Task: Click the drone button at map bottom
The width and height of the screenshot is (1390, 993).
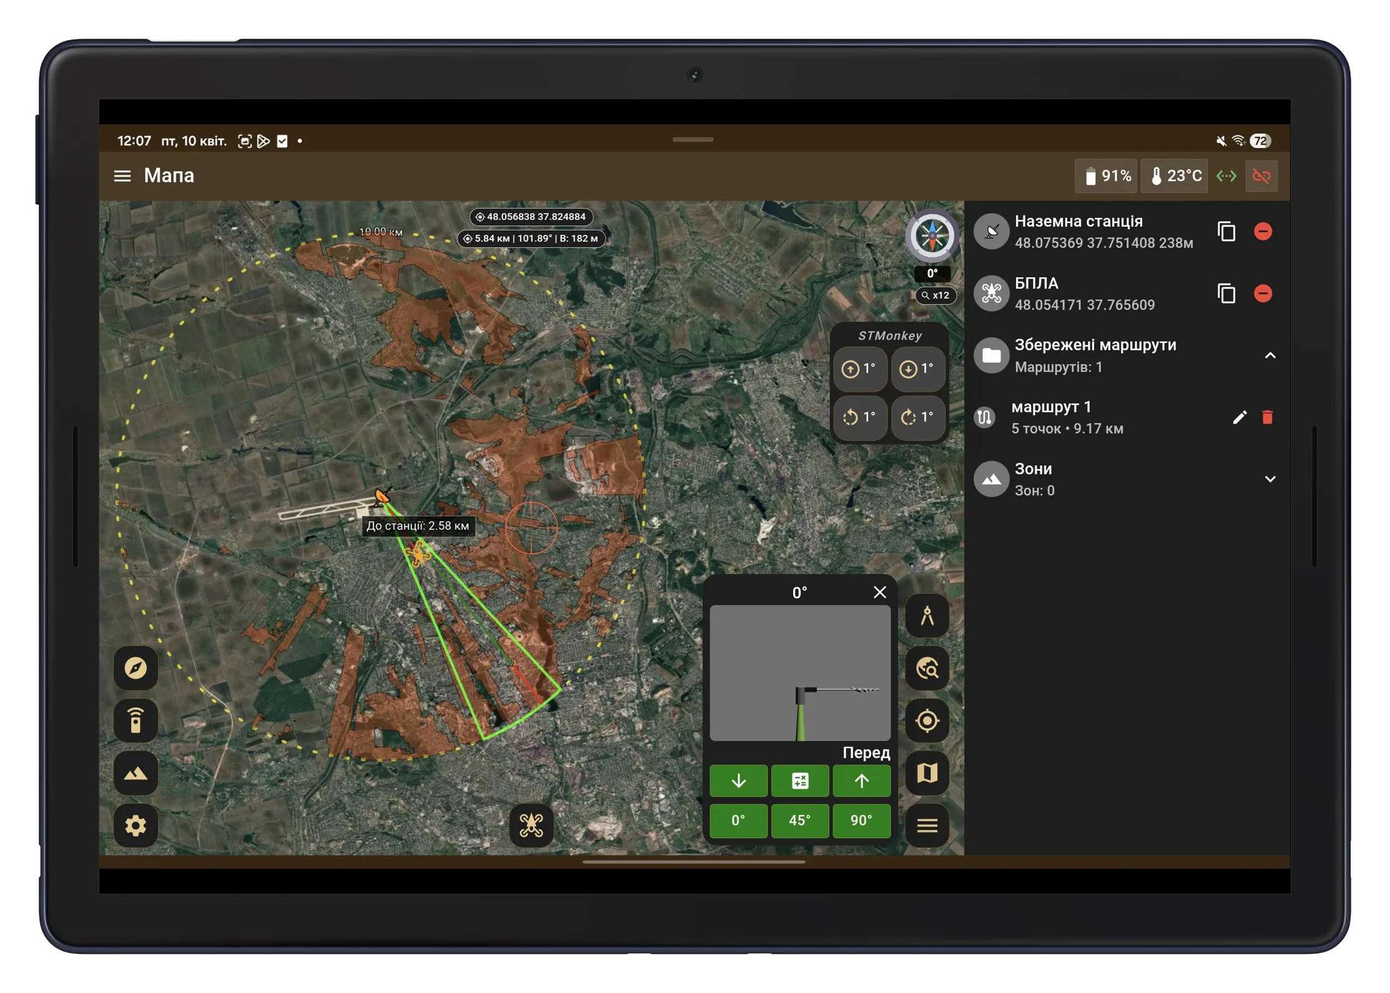Action: click(x=531, y=826)
